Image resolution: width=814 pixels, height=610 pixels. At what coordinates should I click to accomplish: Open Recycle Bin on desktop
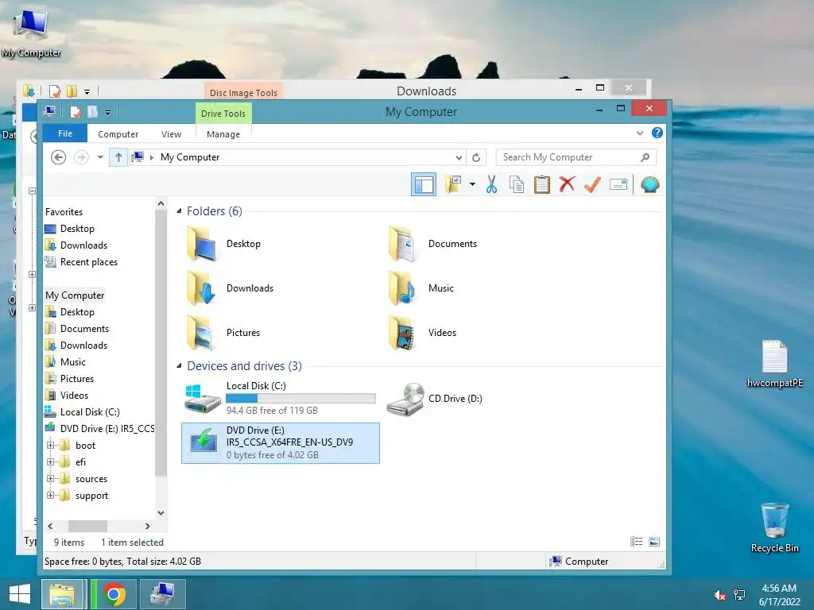(x=774, y=527)
